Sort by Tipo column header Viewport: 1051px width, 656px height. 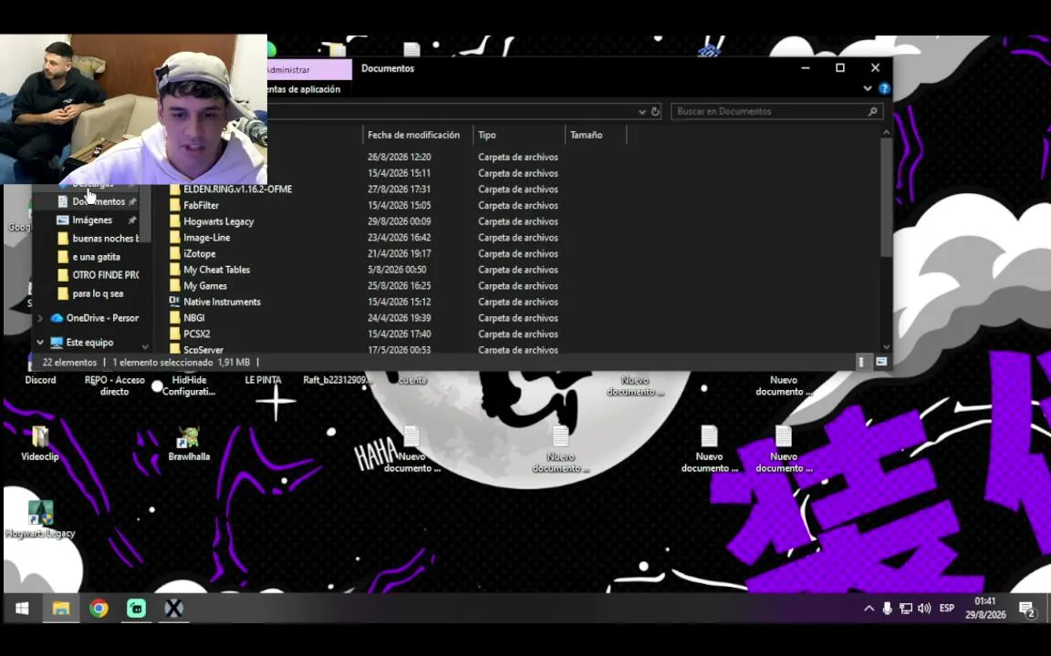point(519,135)
